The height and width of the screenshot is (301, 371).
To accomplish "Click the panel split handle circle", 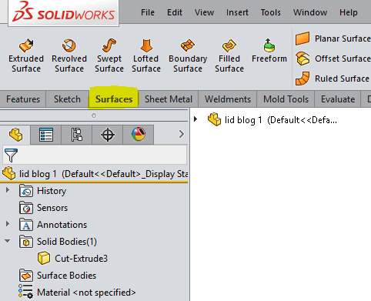I will tap(94, 115).
